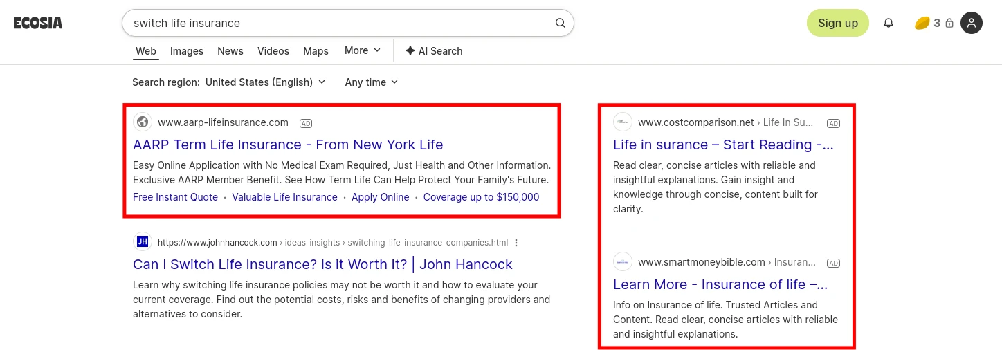Click the Valuable Life Insurance link
The width and height of the screenshot is (1002, 350).
point(284,197)
